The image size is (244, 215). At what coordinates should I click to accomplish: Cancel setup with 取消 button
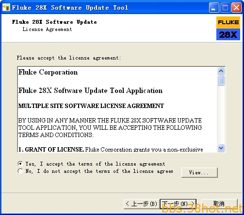pos(219,204)
